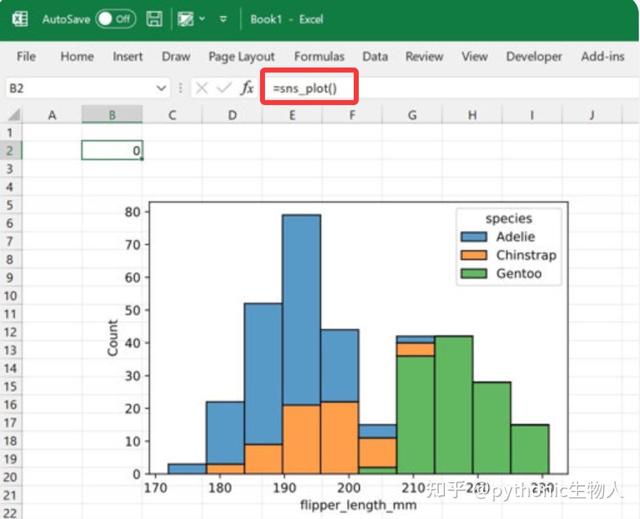Click the Select All triangle above row headers
The image size is (640, 519).
12,114
